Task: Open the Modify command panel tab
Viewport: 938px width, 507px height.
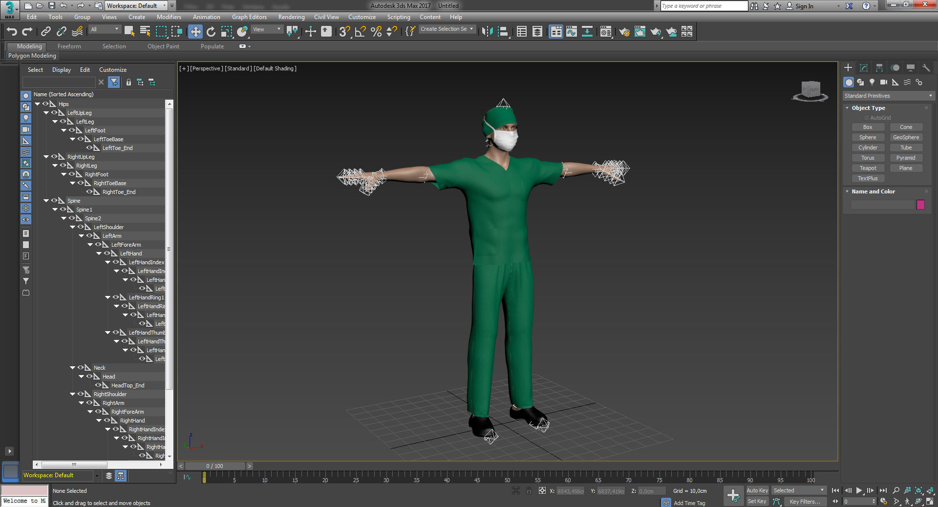Action: click(x=864, y=68)
